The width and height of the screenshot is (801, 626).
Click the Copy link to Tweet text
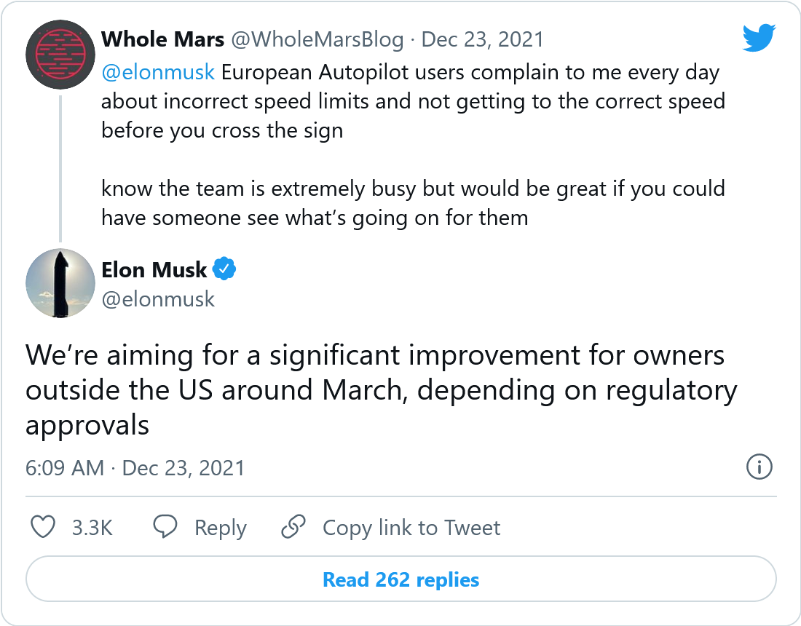tap(411, 528)
